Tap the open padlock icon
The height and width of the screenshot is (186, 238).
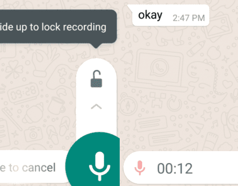pyautogui.click(x=96, y=79)
